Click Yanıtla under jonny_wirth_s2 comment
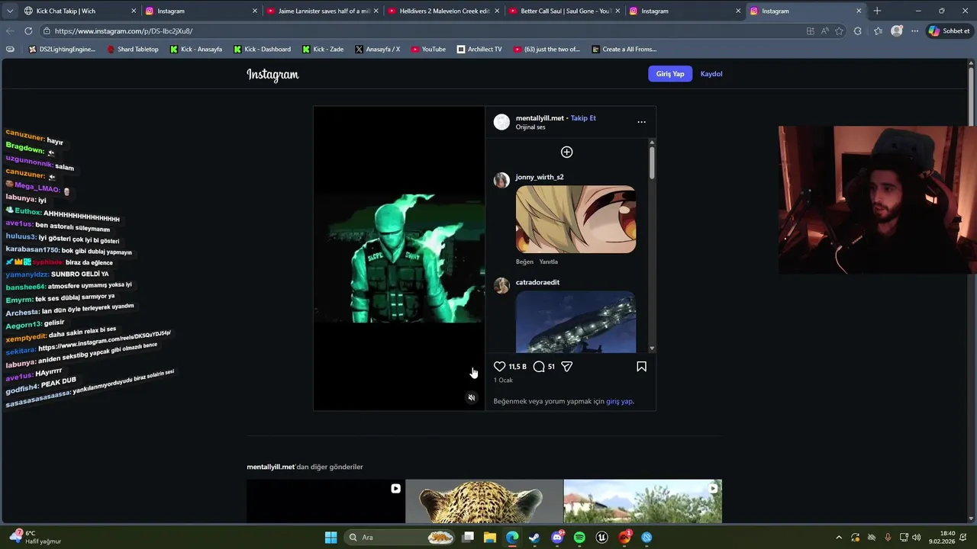Screen dimensions: 977x549 coord(549,262)
